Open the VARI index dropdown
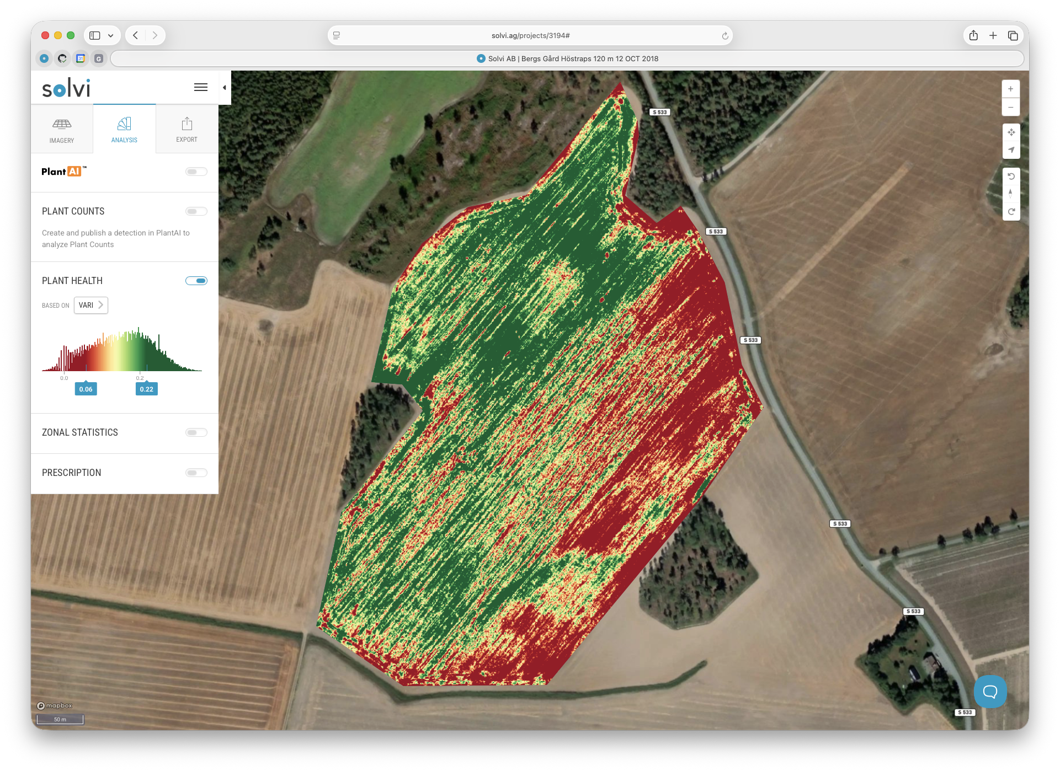This screenshot has width=1060, height=771. click(x=91, y=305)
